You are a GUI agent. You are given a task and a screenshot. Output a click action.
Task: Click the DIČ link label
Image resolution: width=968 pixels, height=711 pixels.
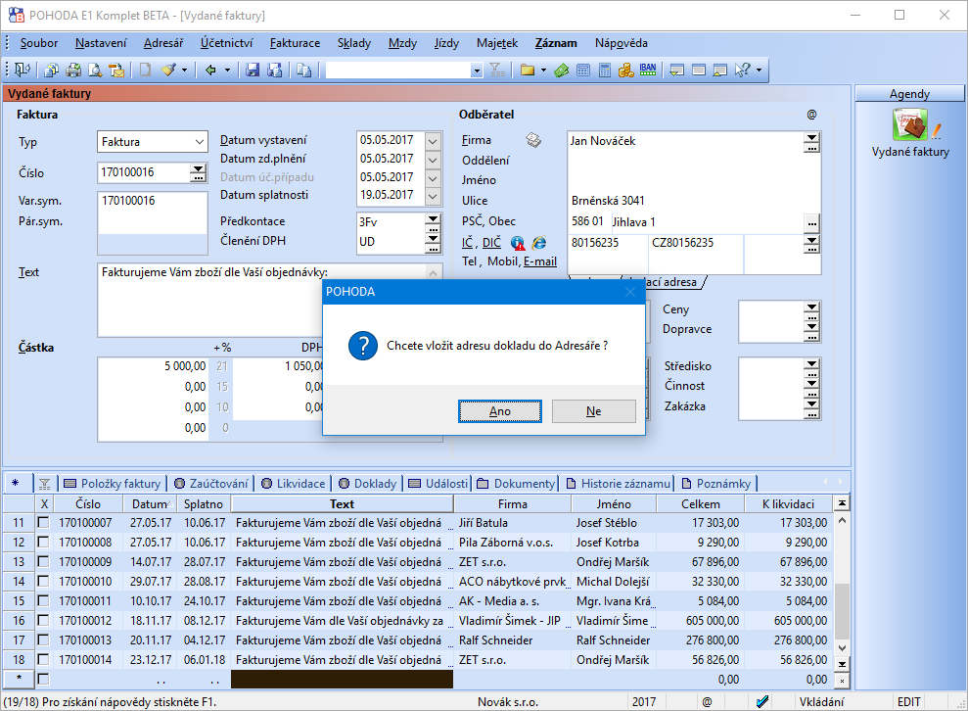(x=492, y=243)
